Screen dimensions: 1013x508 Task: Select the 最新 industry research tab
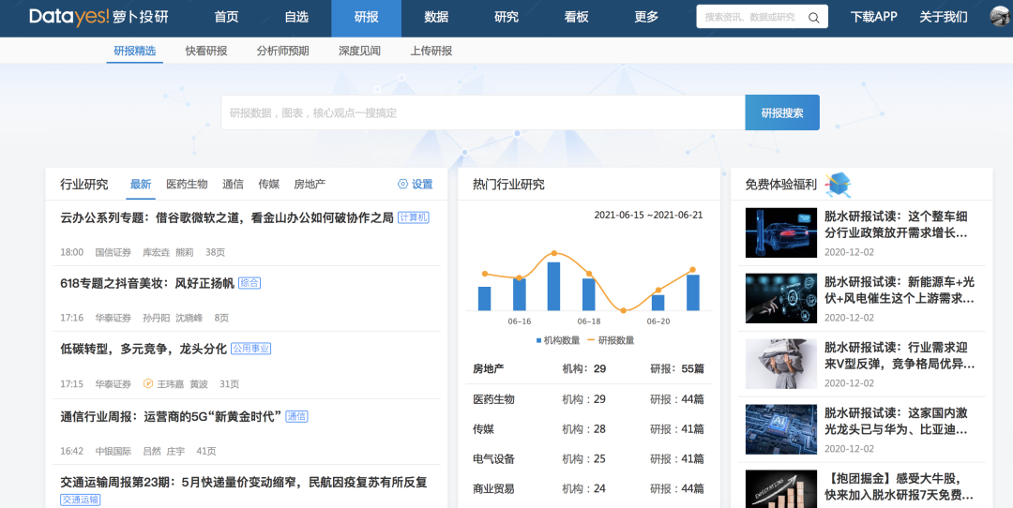[140, 184]
